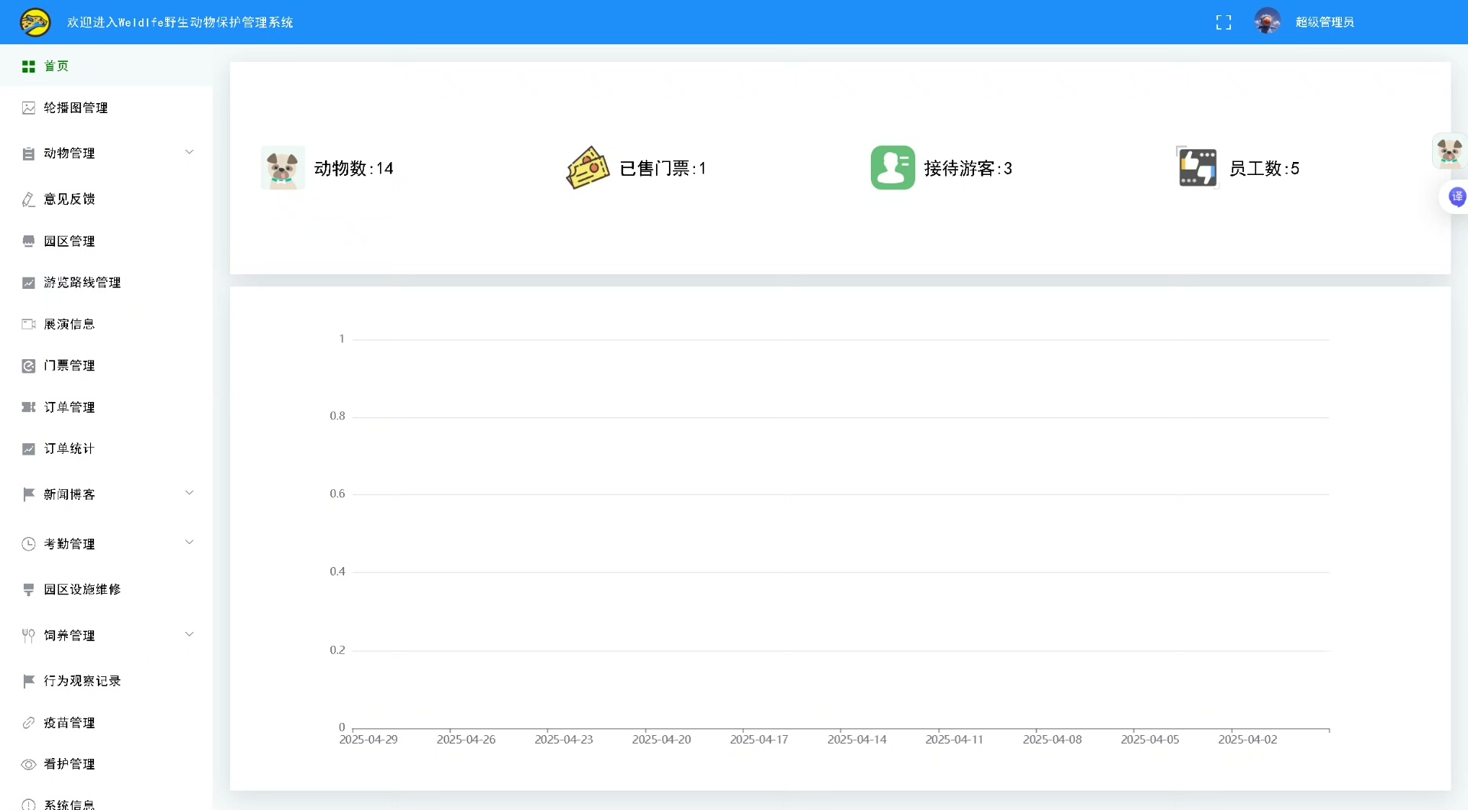Click the 2025-04-17 axis label

pyautogui.click(x=759, y=740)
